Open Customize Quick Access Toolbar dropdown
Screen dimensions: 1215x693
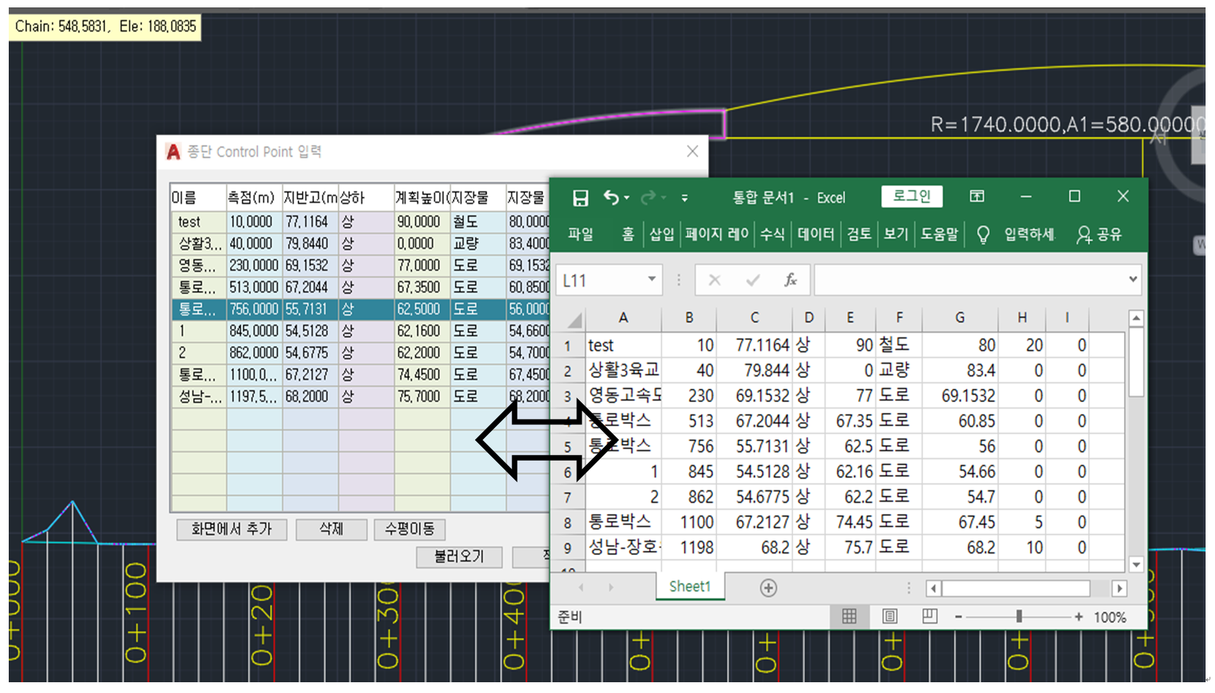pyautogui.click(x=685, y=198)
